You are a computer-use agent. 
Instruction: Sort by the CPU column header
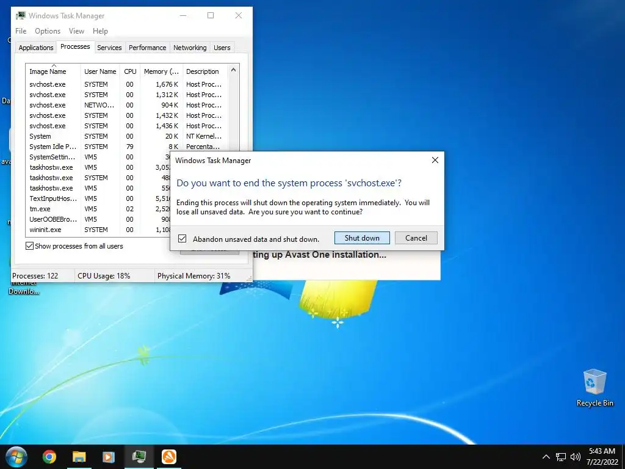click(130, 71)
